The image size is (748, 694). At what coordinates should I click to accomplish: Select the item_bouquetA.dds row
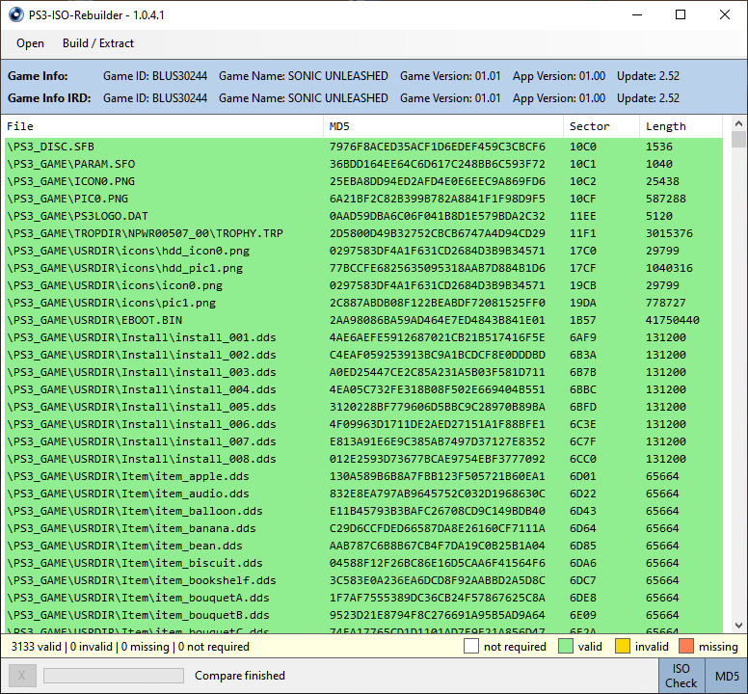pyautogui.click(x=363, y=598)
